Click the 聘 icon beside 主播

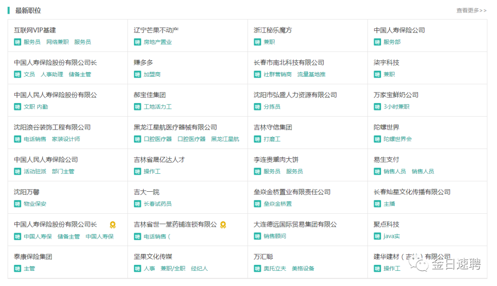tap(377, 204)
